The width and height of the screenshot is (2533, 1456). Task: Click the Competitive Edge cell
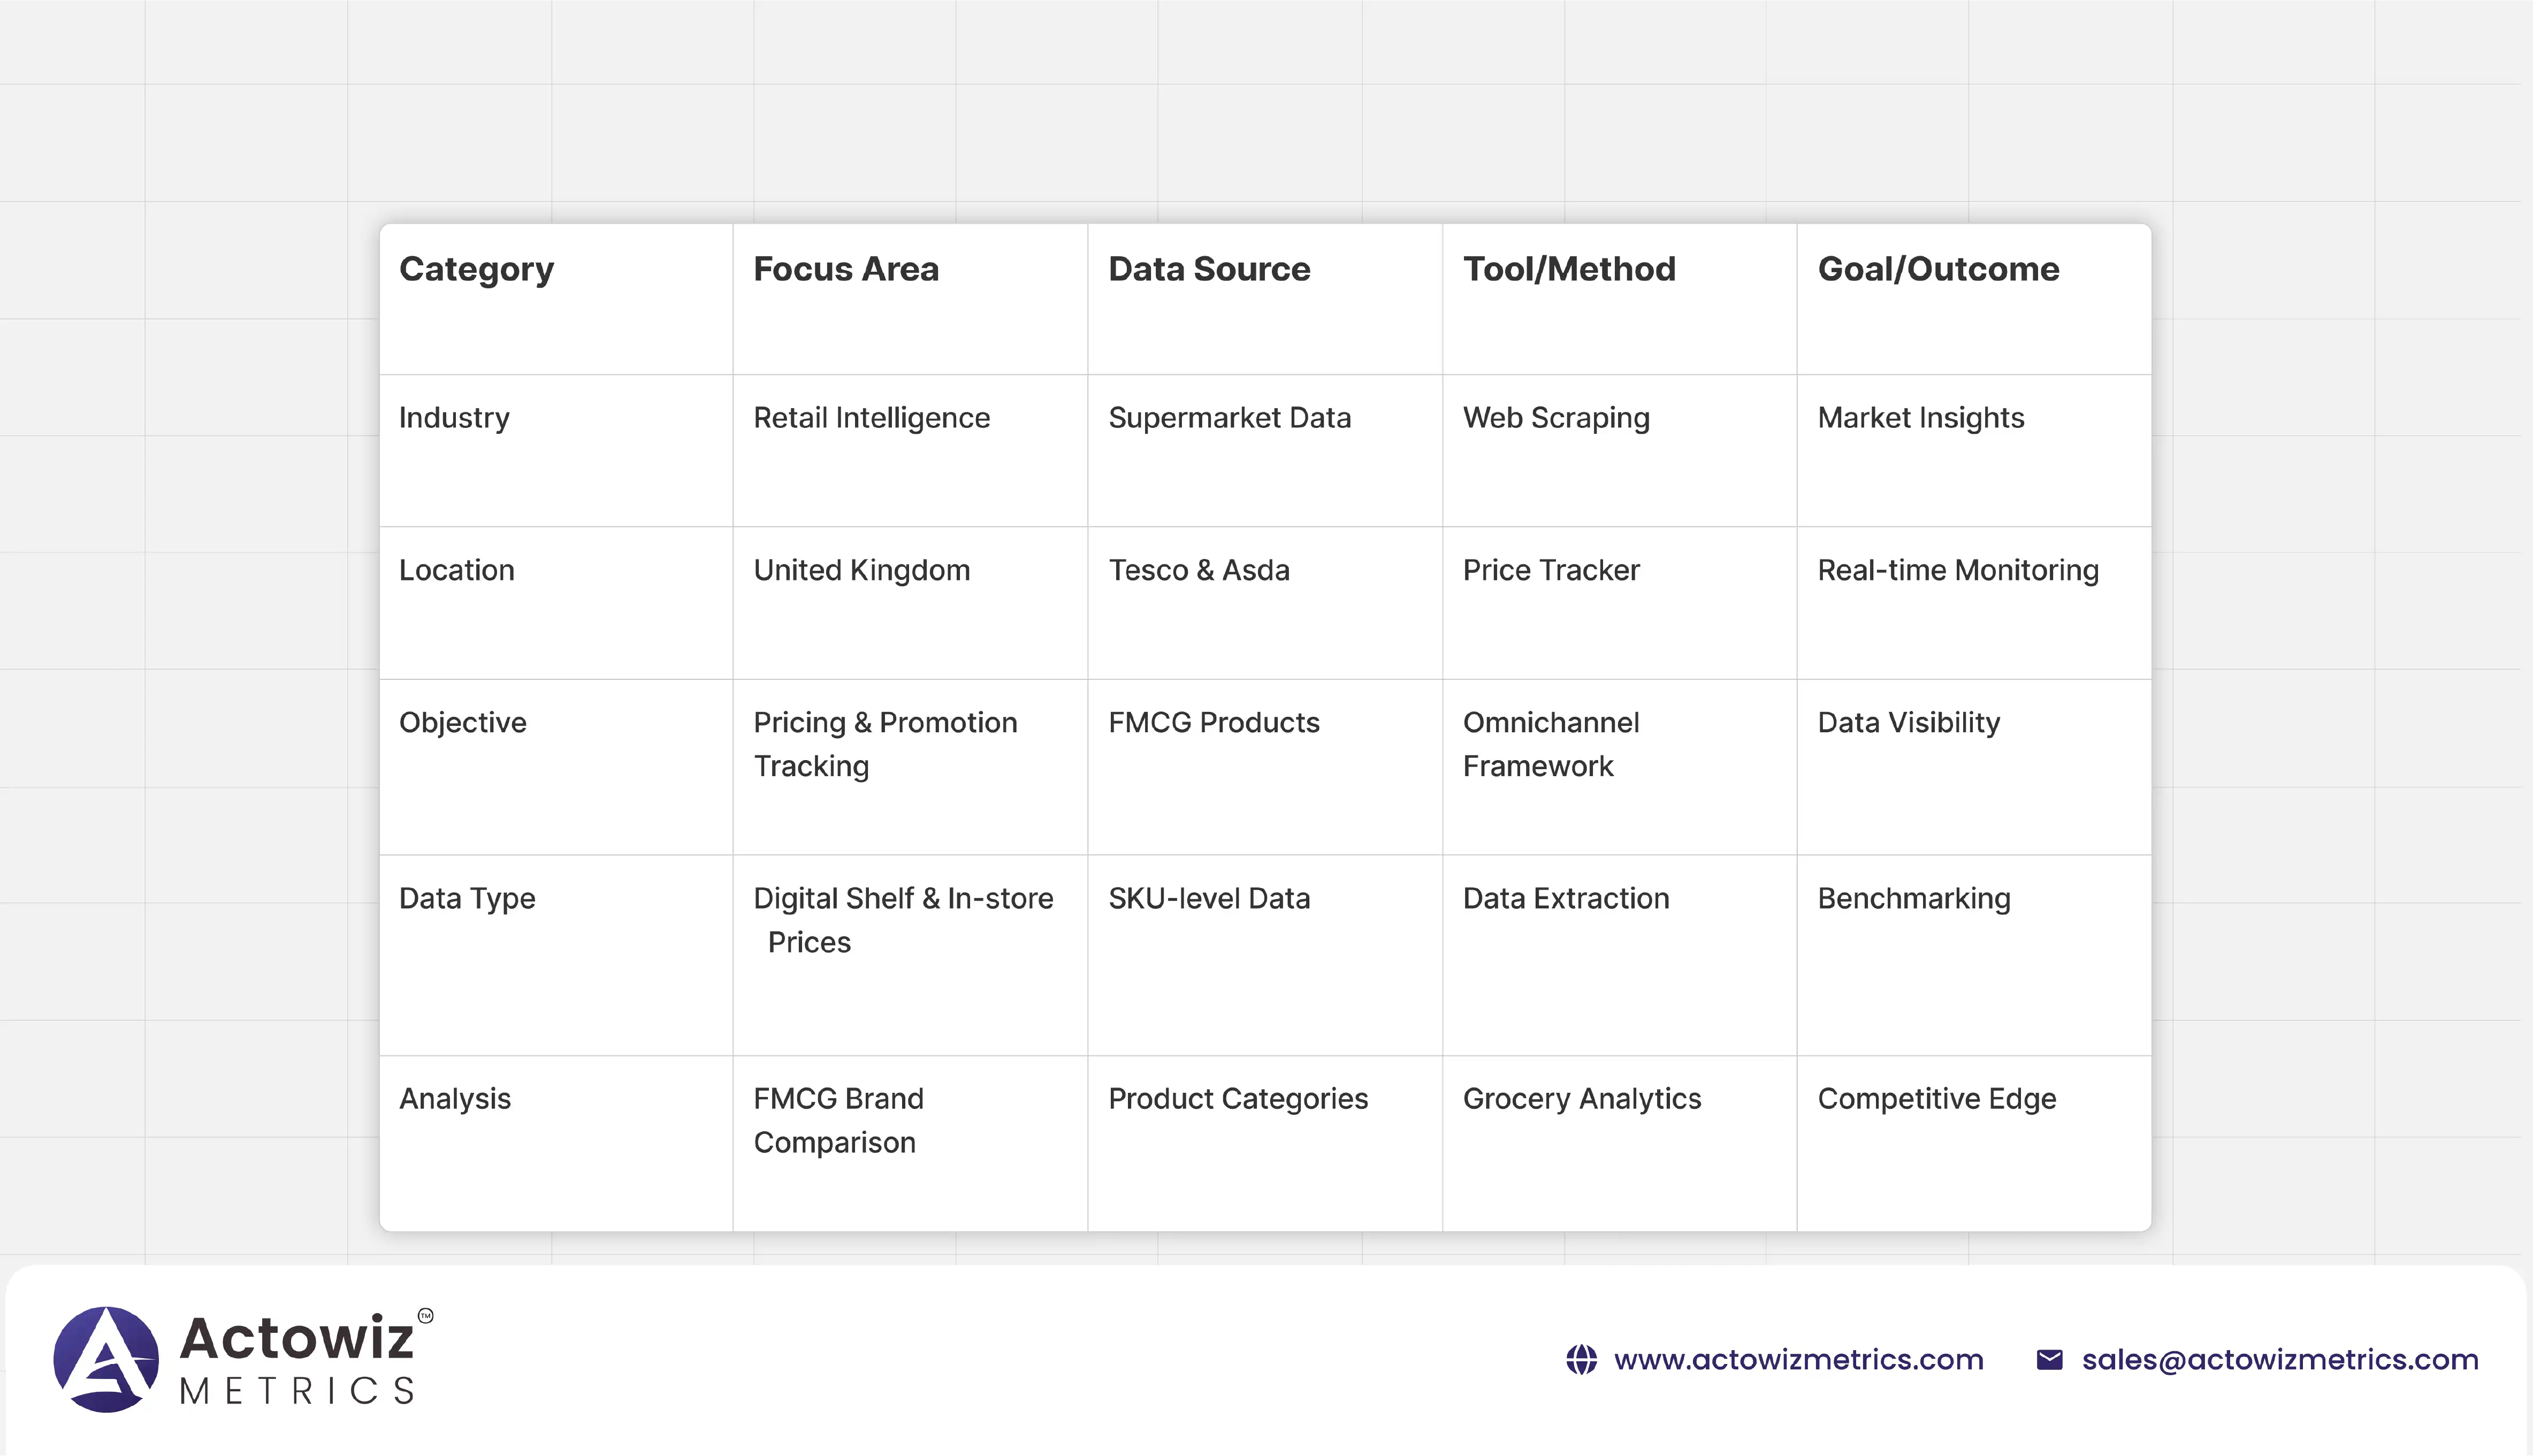(1937, 1098)
